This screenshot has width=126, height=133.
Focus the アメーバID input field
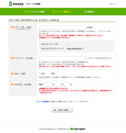point(62,27)
